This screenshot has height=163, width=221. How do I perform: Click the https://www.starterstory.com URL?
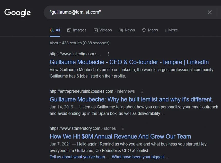coord(75,128)
